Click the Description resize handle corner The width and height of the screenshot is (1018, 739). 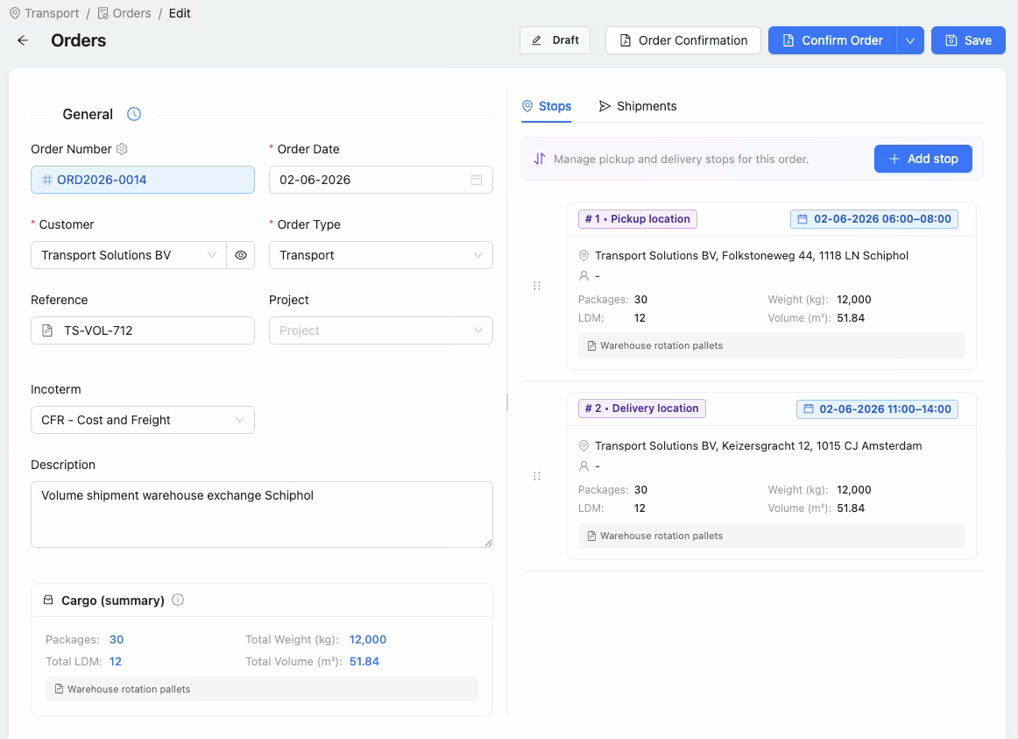pyautogui.click(x=488, y=543)
